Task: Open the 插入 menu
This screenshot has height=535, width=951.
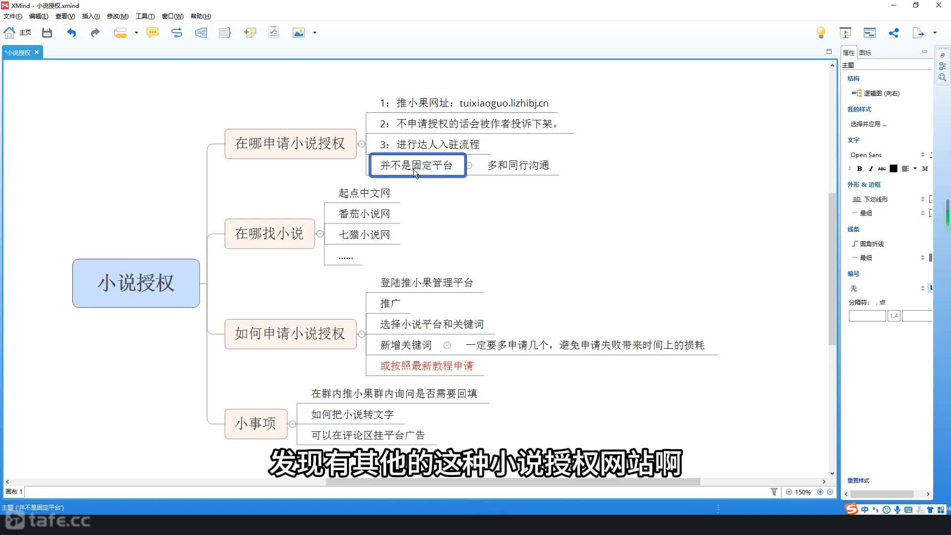Action: (91, 16)
